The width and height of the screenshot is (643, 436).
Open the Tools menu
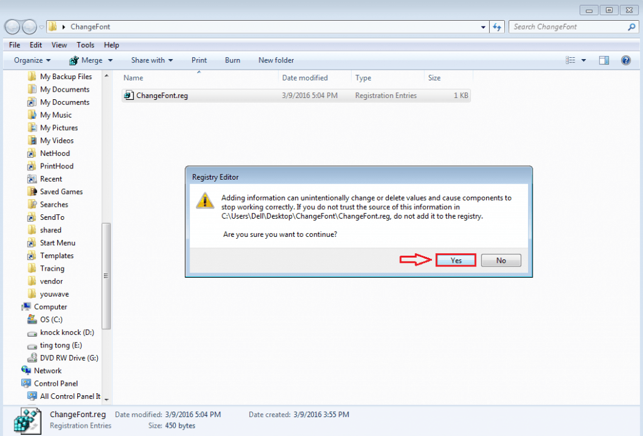click(x=85, y=45)
